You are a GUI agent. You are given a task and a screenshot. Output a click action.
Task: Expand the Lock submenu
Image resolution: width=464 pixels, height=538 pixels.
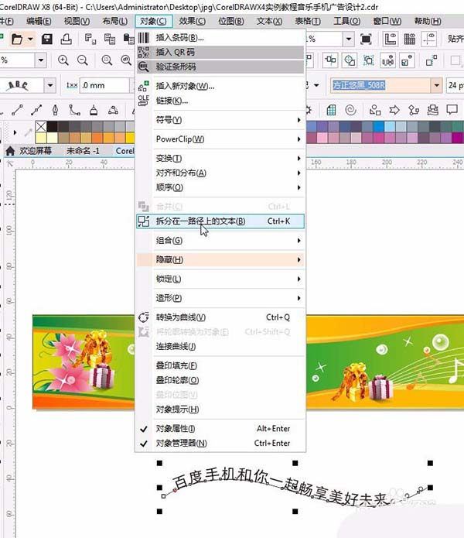pos(220,279)
